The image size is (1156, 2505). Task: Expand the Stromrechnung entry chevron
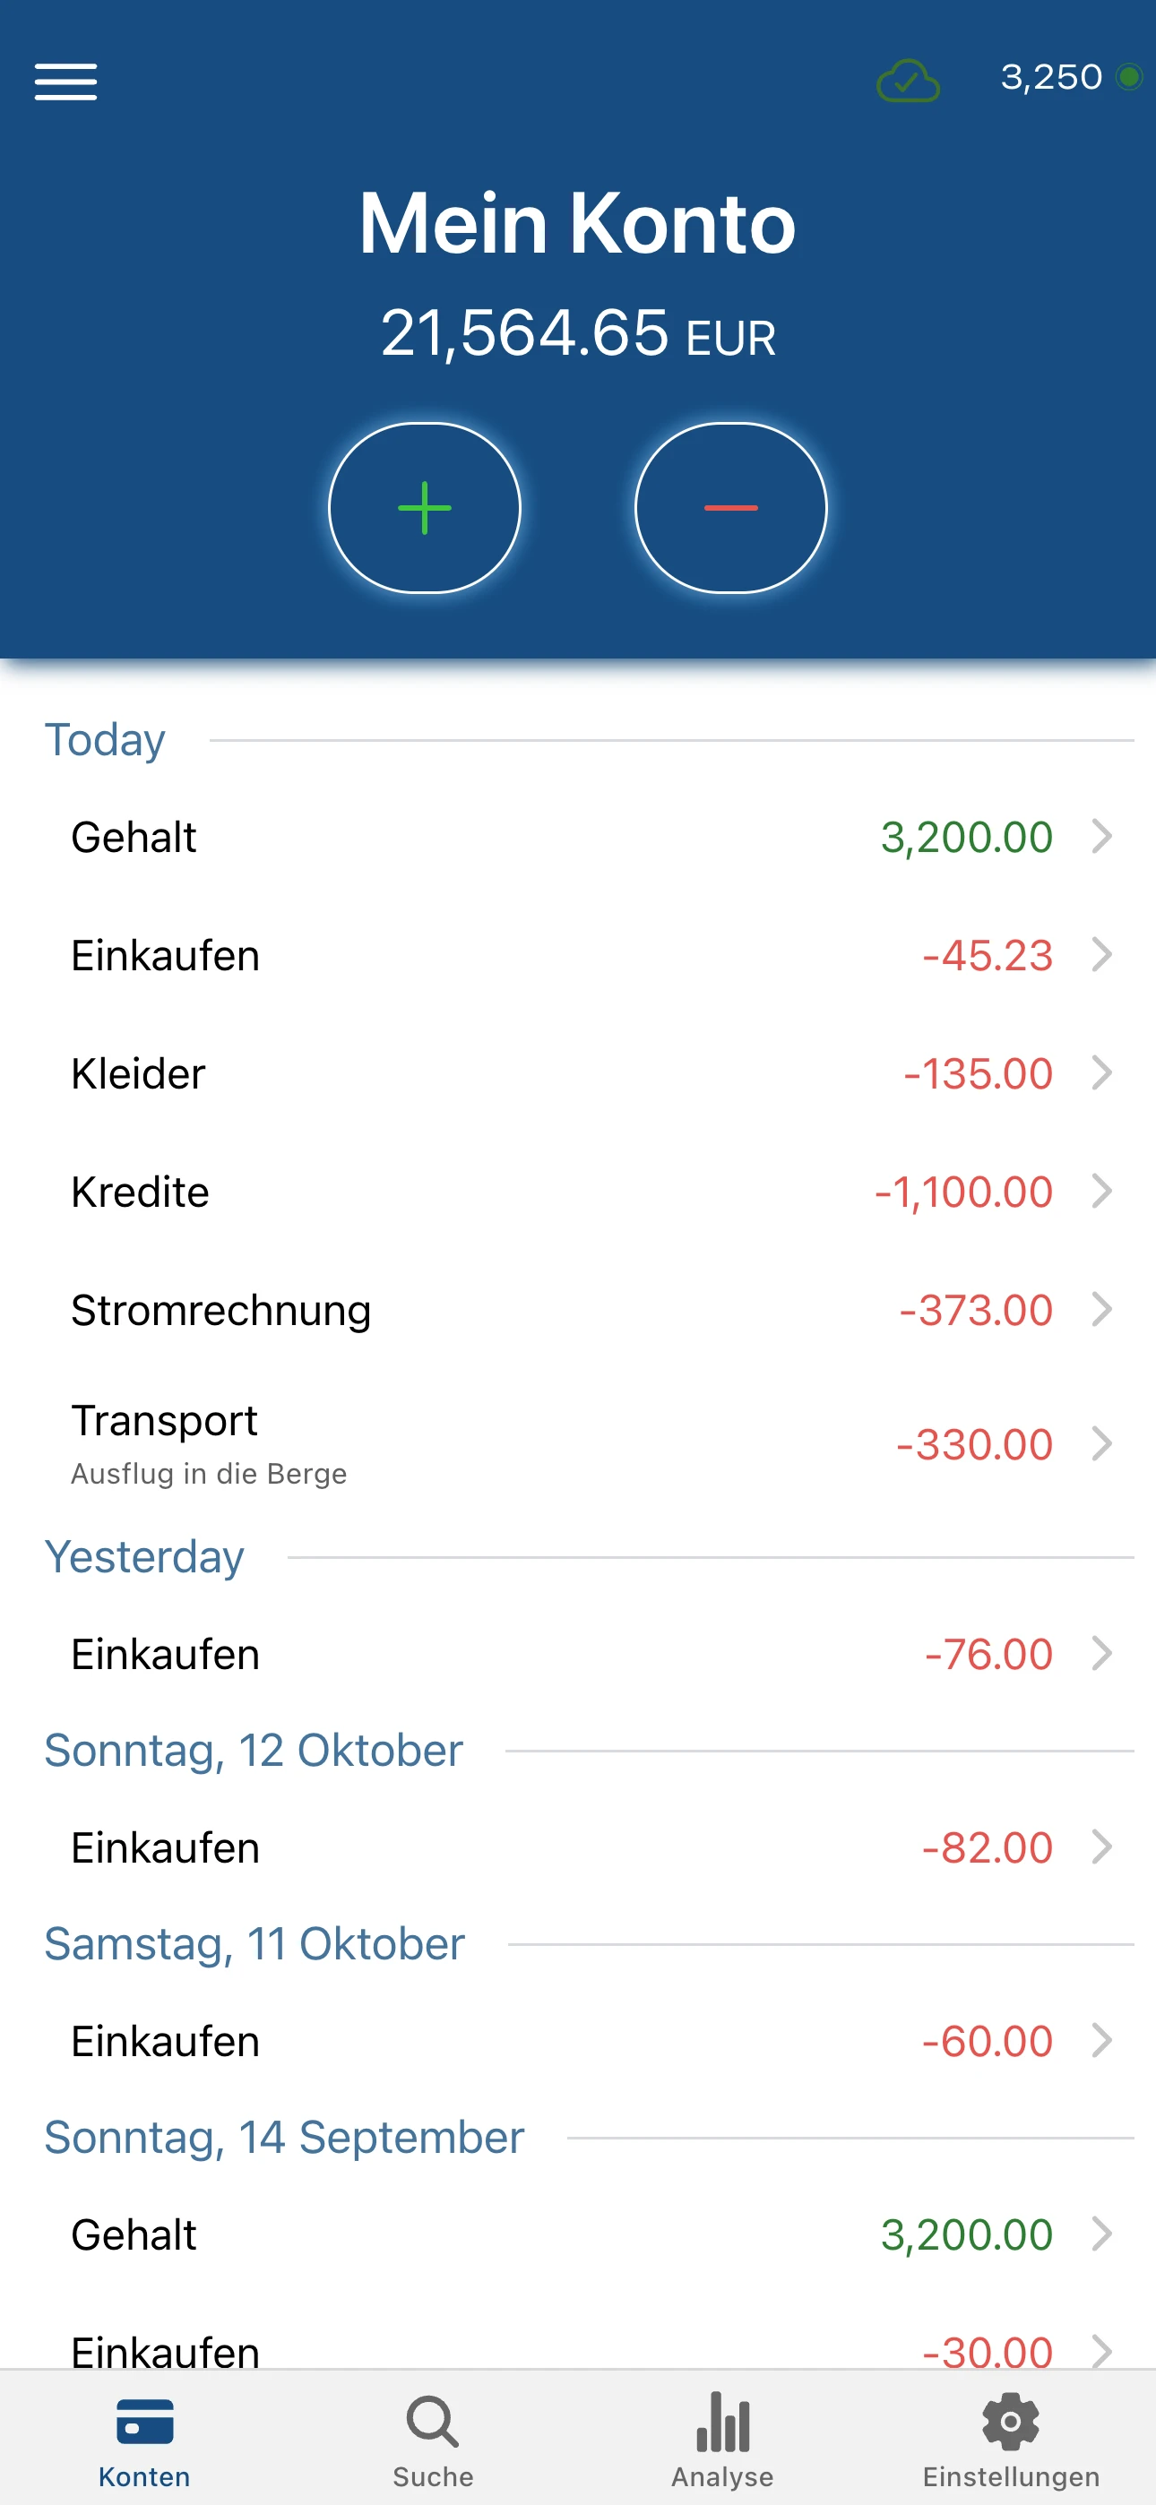[1101, 1310]
